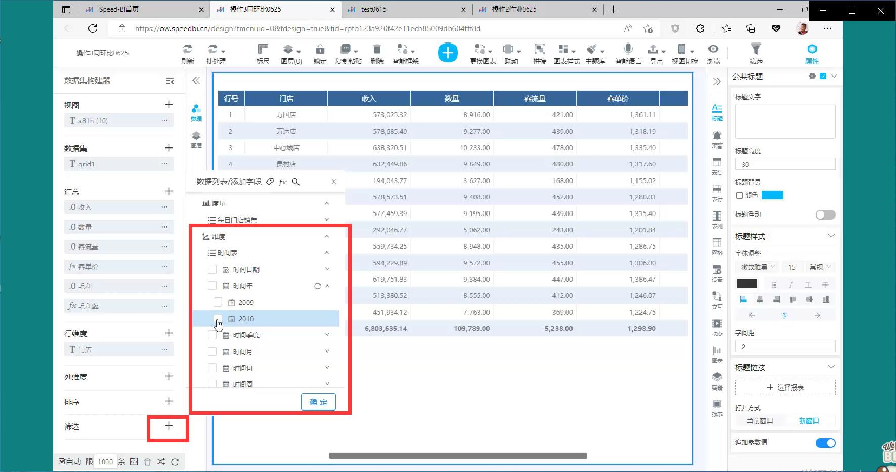Click the 确定 confirm button
Screen dimensions: 896x472
point(318,402)
